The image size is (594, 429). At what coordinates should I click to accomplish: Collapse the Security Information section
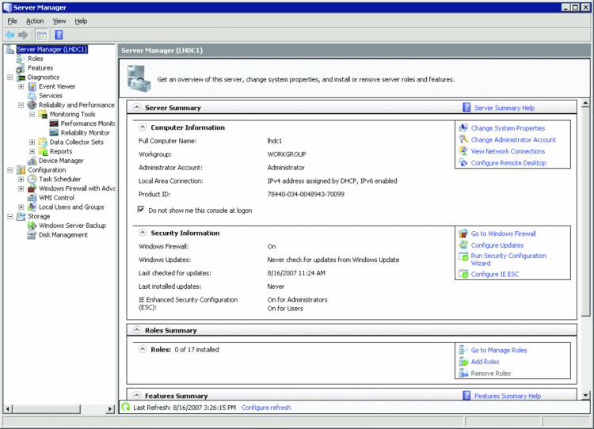click(x=143, y=233)
